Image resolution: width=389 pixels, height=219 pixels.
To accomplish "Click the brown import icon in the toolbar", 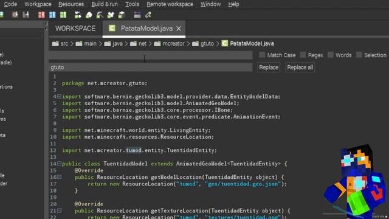I will (15, 15).
